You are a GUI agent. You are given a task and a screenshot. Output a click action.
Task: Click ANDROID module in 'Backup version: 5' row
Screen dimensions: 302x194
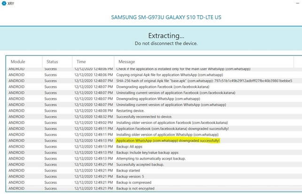click(16, 177)
